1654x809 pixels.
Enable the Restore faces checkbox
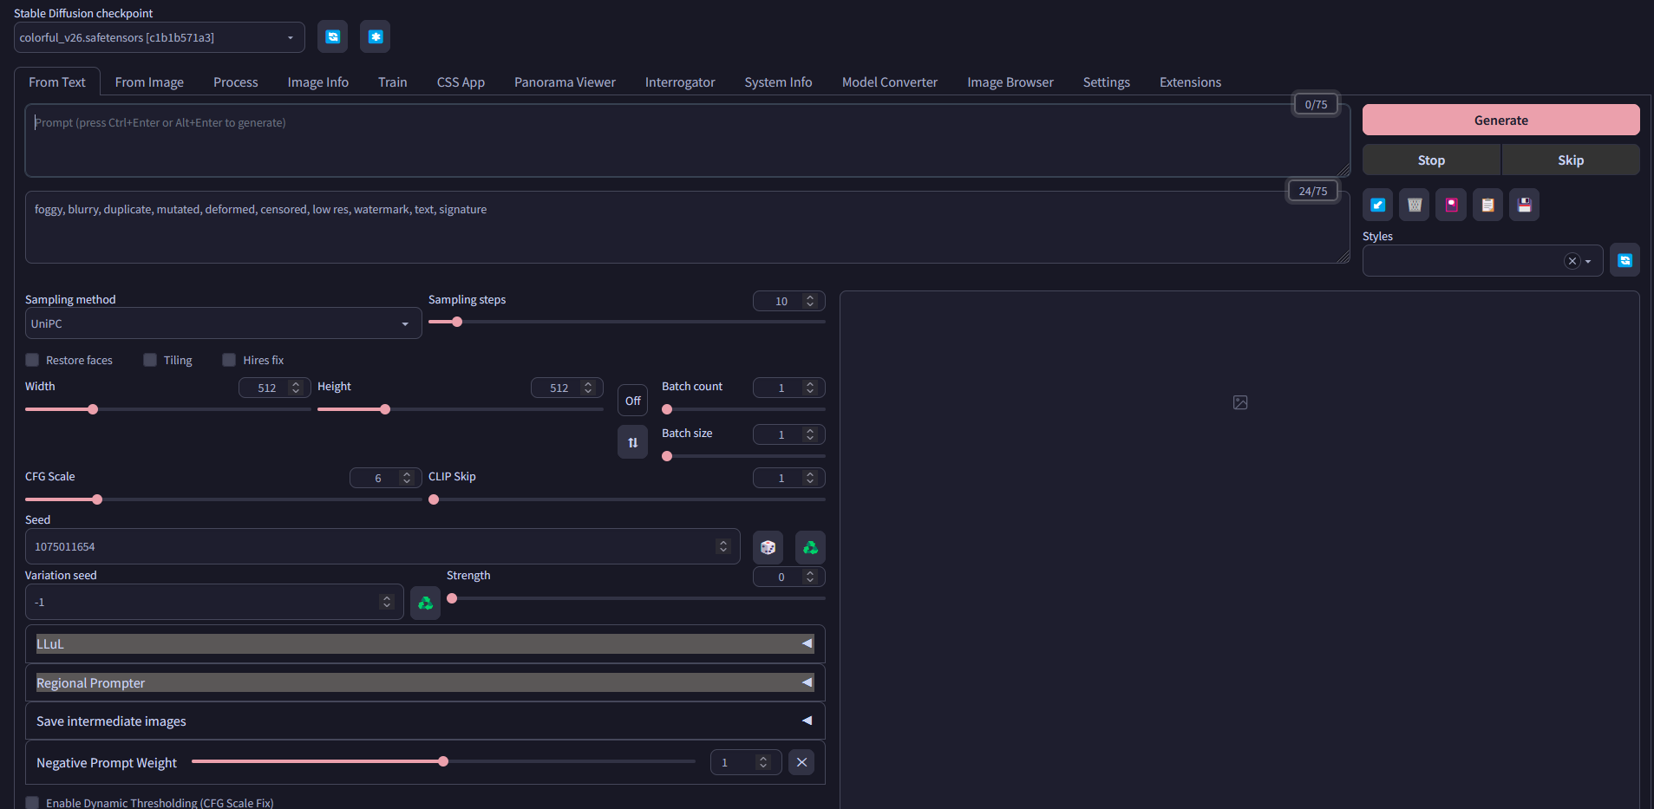point(32,360)
